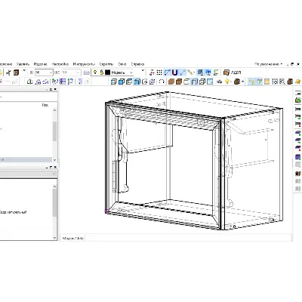
Task: Click the upper panel scroll-down arrow
Action: (54, 160)
